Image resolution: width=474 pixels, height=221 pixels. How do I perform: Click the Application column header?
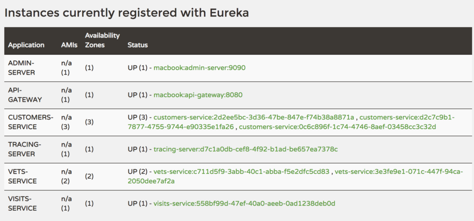point(26,45)
